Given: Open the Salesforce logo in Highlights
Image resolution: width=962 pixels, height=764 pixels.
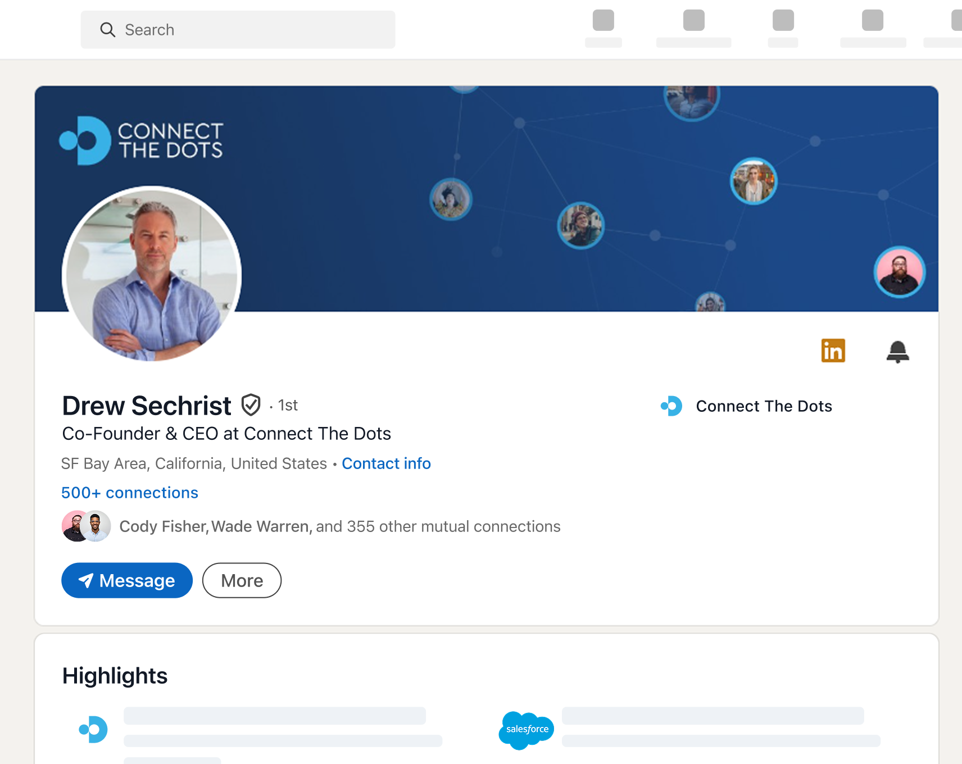Looking at the screenshot, I should tap(525, 730).
